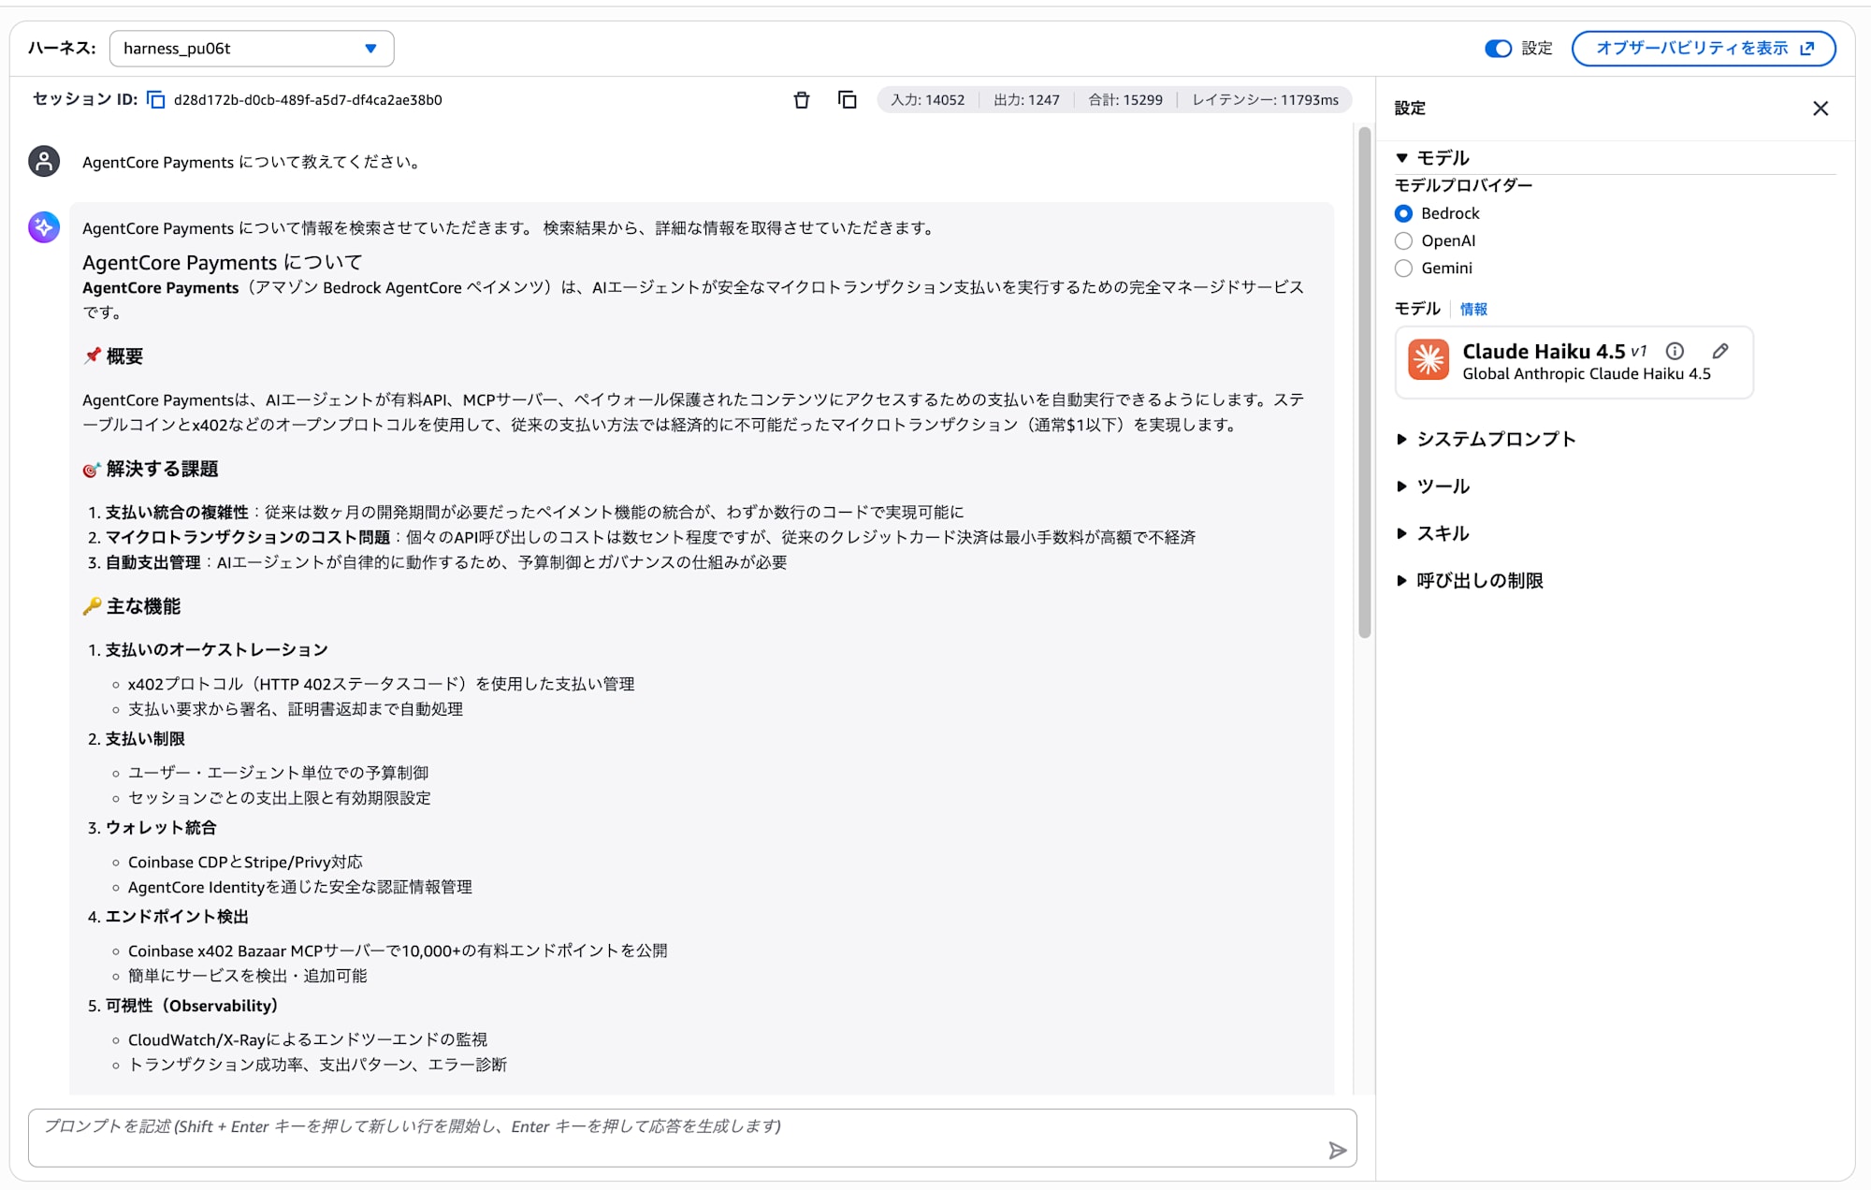
Task: Open the info icon next to Claude Haiku 4.5
Action: (1675, 351)
